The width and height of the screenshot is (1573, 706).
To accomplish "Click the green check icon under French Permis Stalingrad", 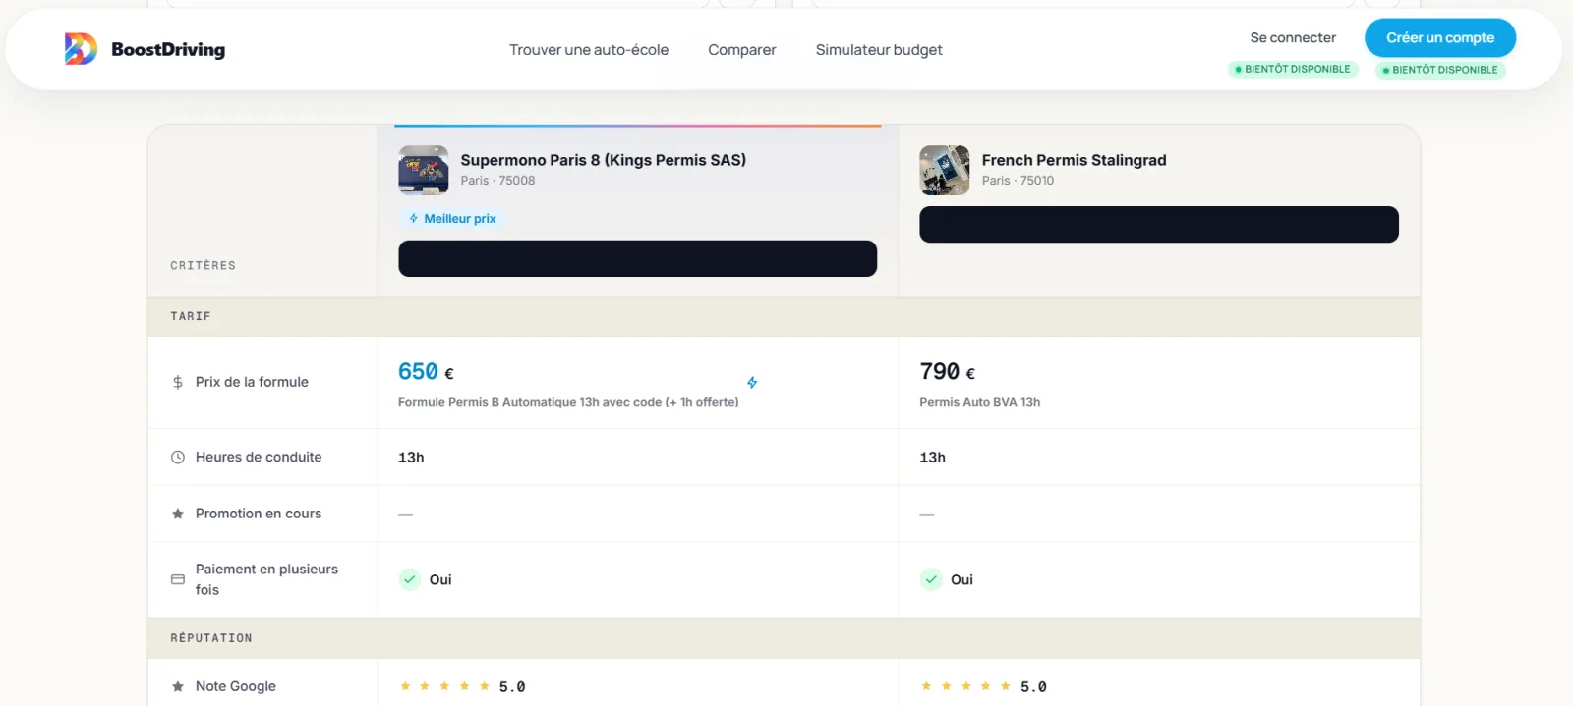I will point(931,579).
